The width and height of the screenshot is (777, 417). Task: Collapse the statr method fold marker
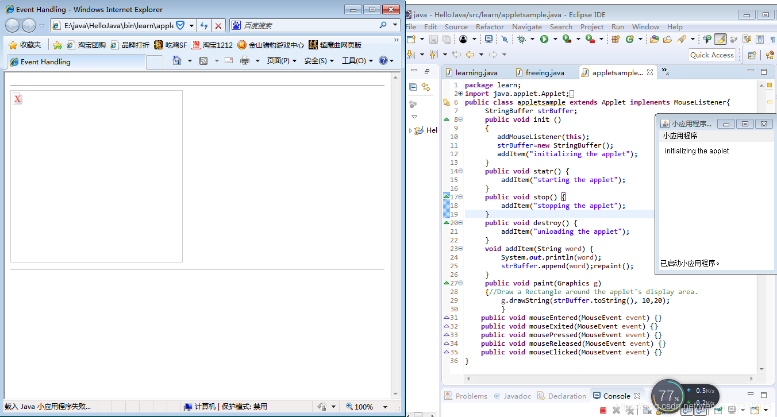click(461, 171)
